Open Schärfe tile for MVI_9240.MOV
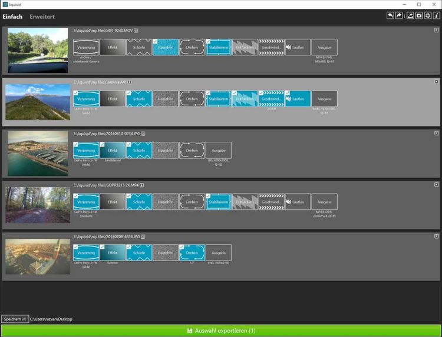This screenshot has width=442, height=337. pyautogui.click(x=139, y=47)
